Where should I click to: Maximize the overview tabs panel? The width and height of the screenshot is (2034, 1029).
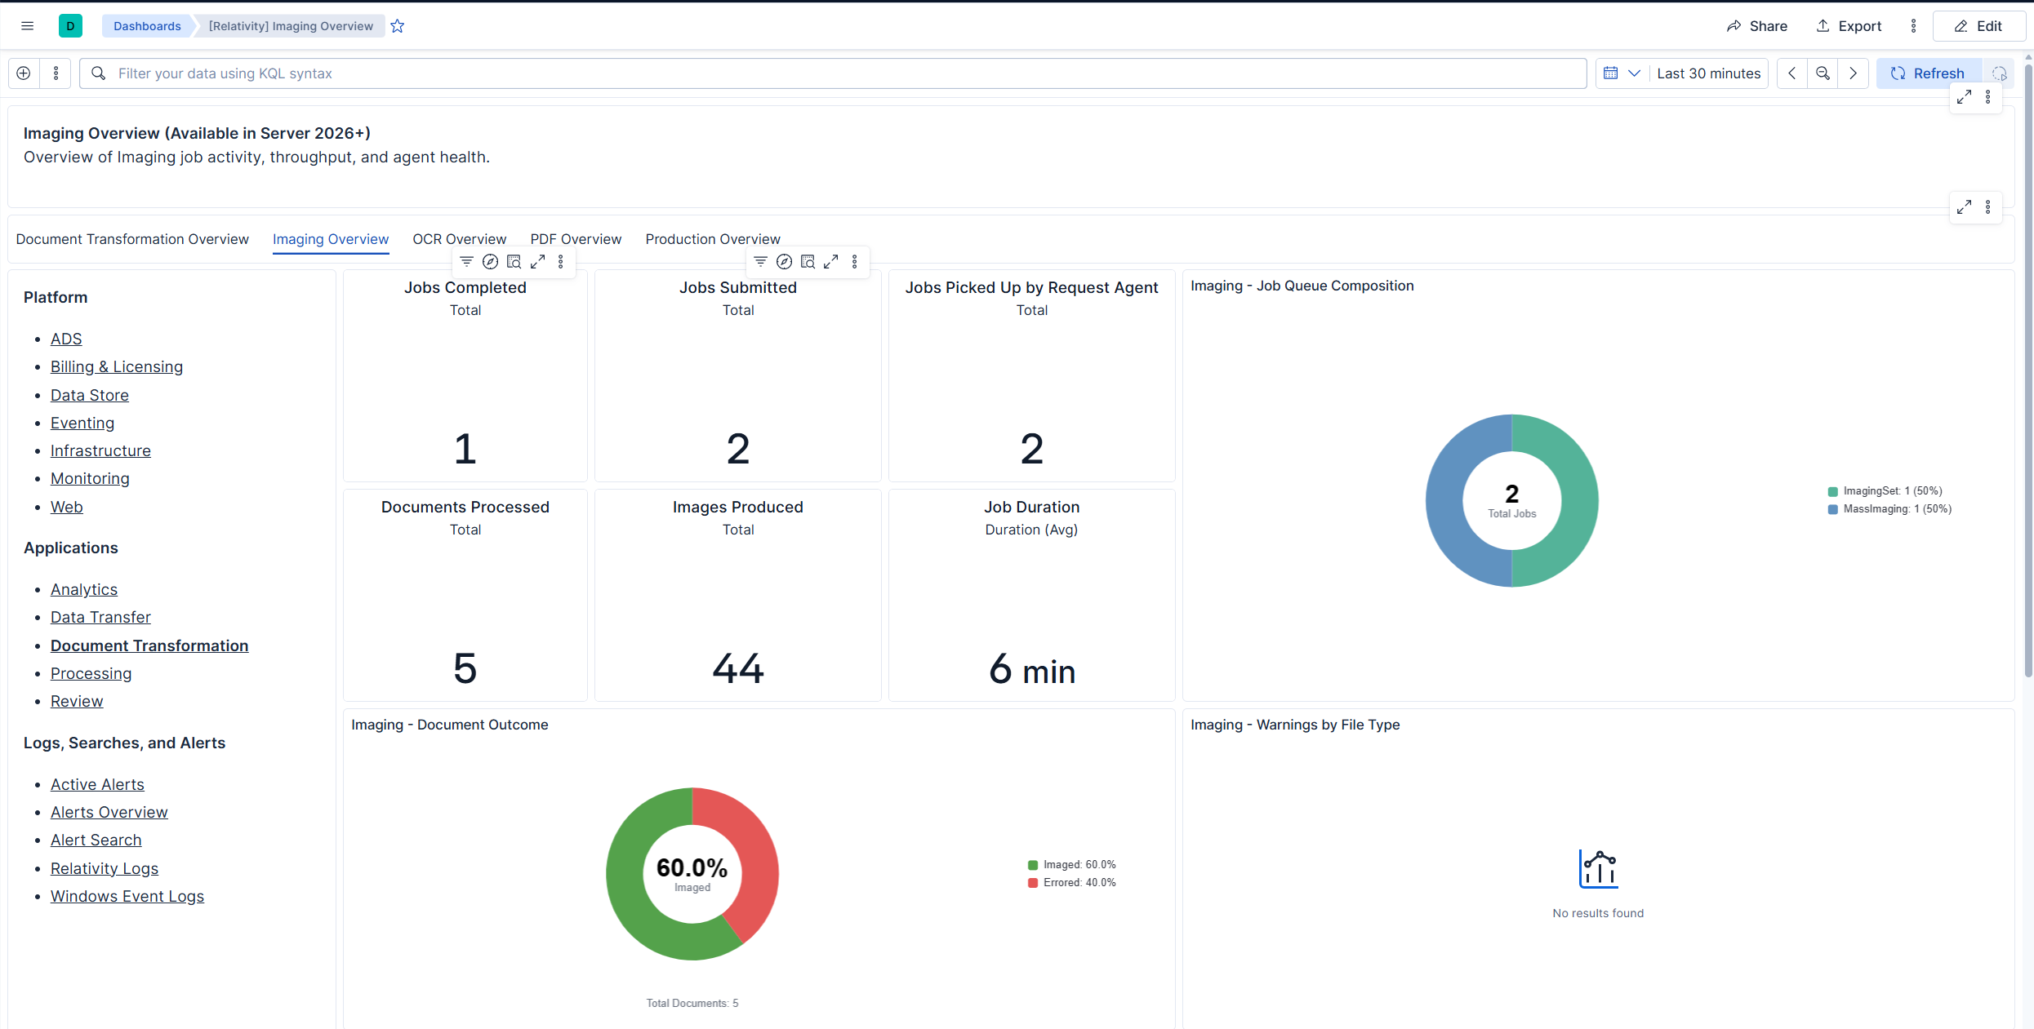1964,207
